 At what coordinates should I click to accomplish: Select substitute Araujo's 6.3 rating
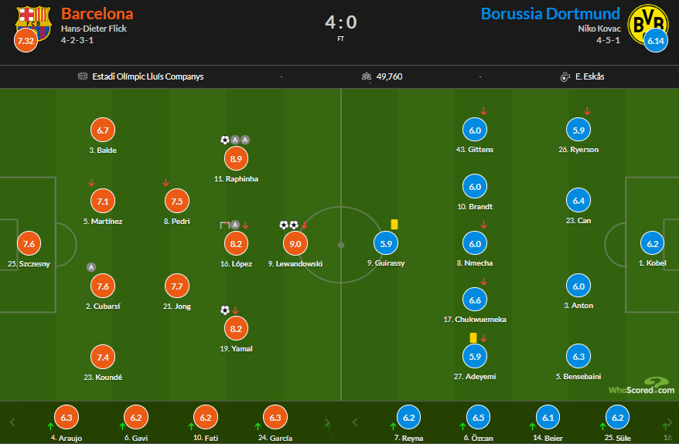(x=67, y=417)
